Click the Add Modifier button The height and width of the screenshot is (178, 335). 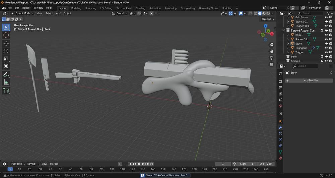pos(309,80)
